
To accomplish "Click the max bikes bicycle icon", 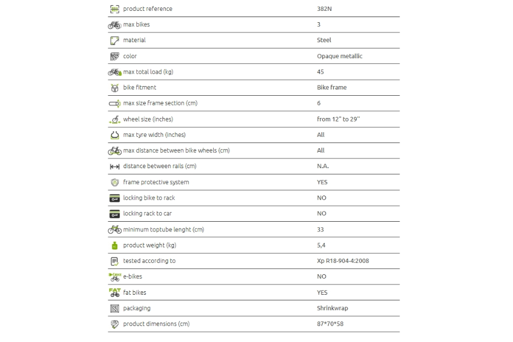I will point(115,25).
